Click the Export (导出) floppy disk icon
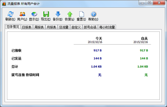Viewport: 167px width, 107px height. tap(46, 14)
